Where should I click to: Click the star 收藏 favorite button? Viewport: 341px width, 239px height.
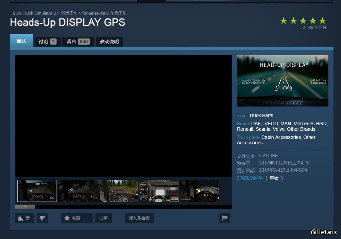click(77, 218)
